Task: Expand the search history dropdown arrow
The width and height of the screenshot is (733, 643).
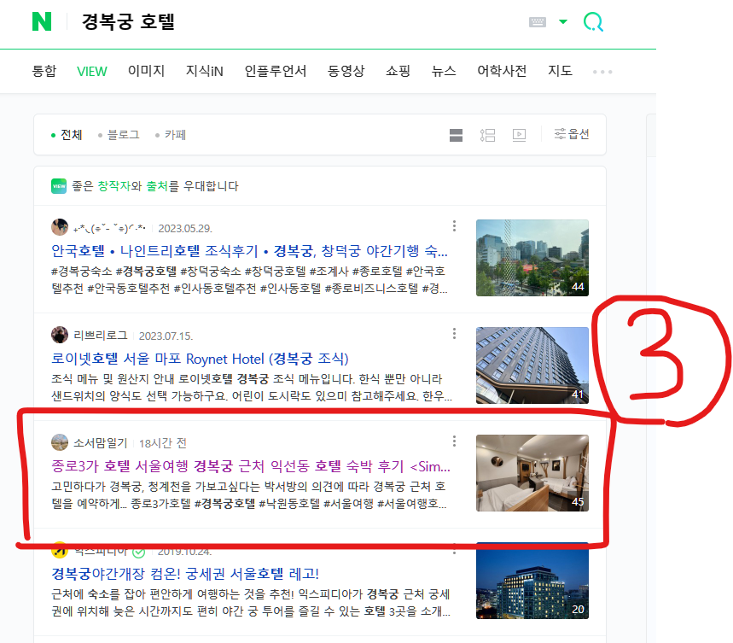Action: (x=563, y=21)
